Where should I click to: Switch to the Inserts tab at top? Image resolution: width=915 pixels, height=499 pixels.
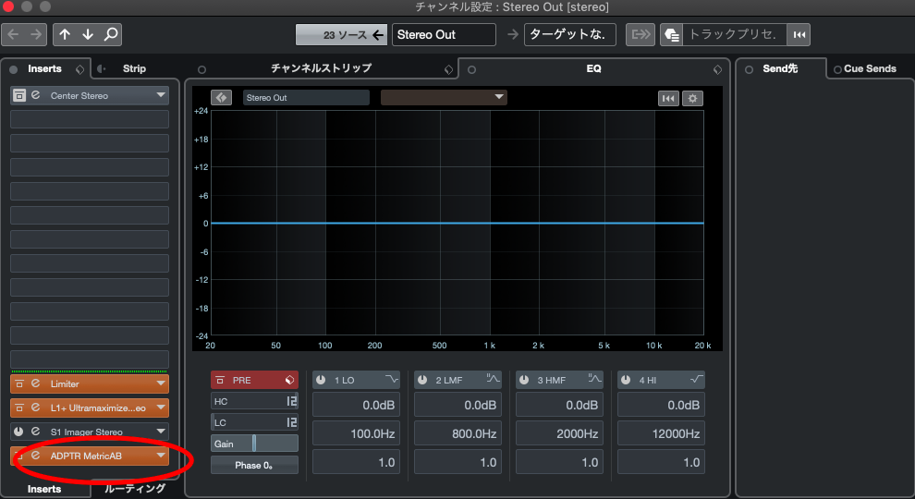point(44,69)
